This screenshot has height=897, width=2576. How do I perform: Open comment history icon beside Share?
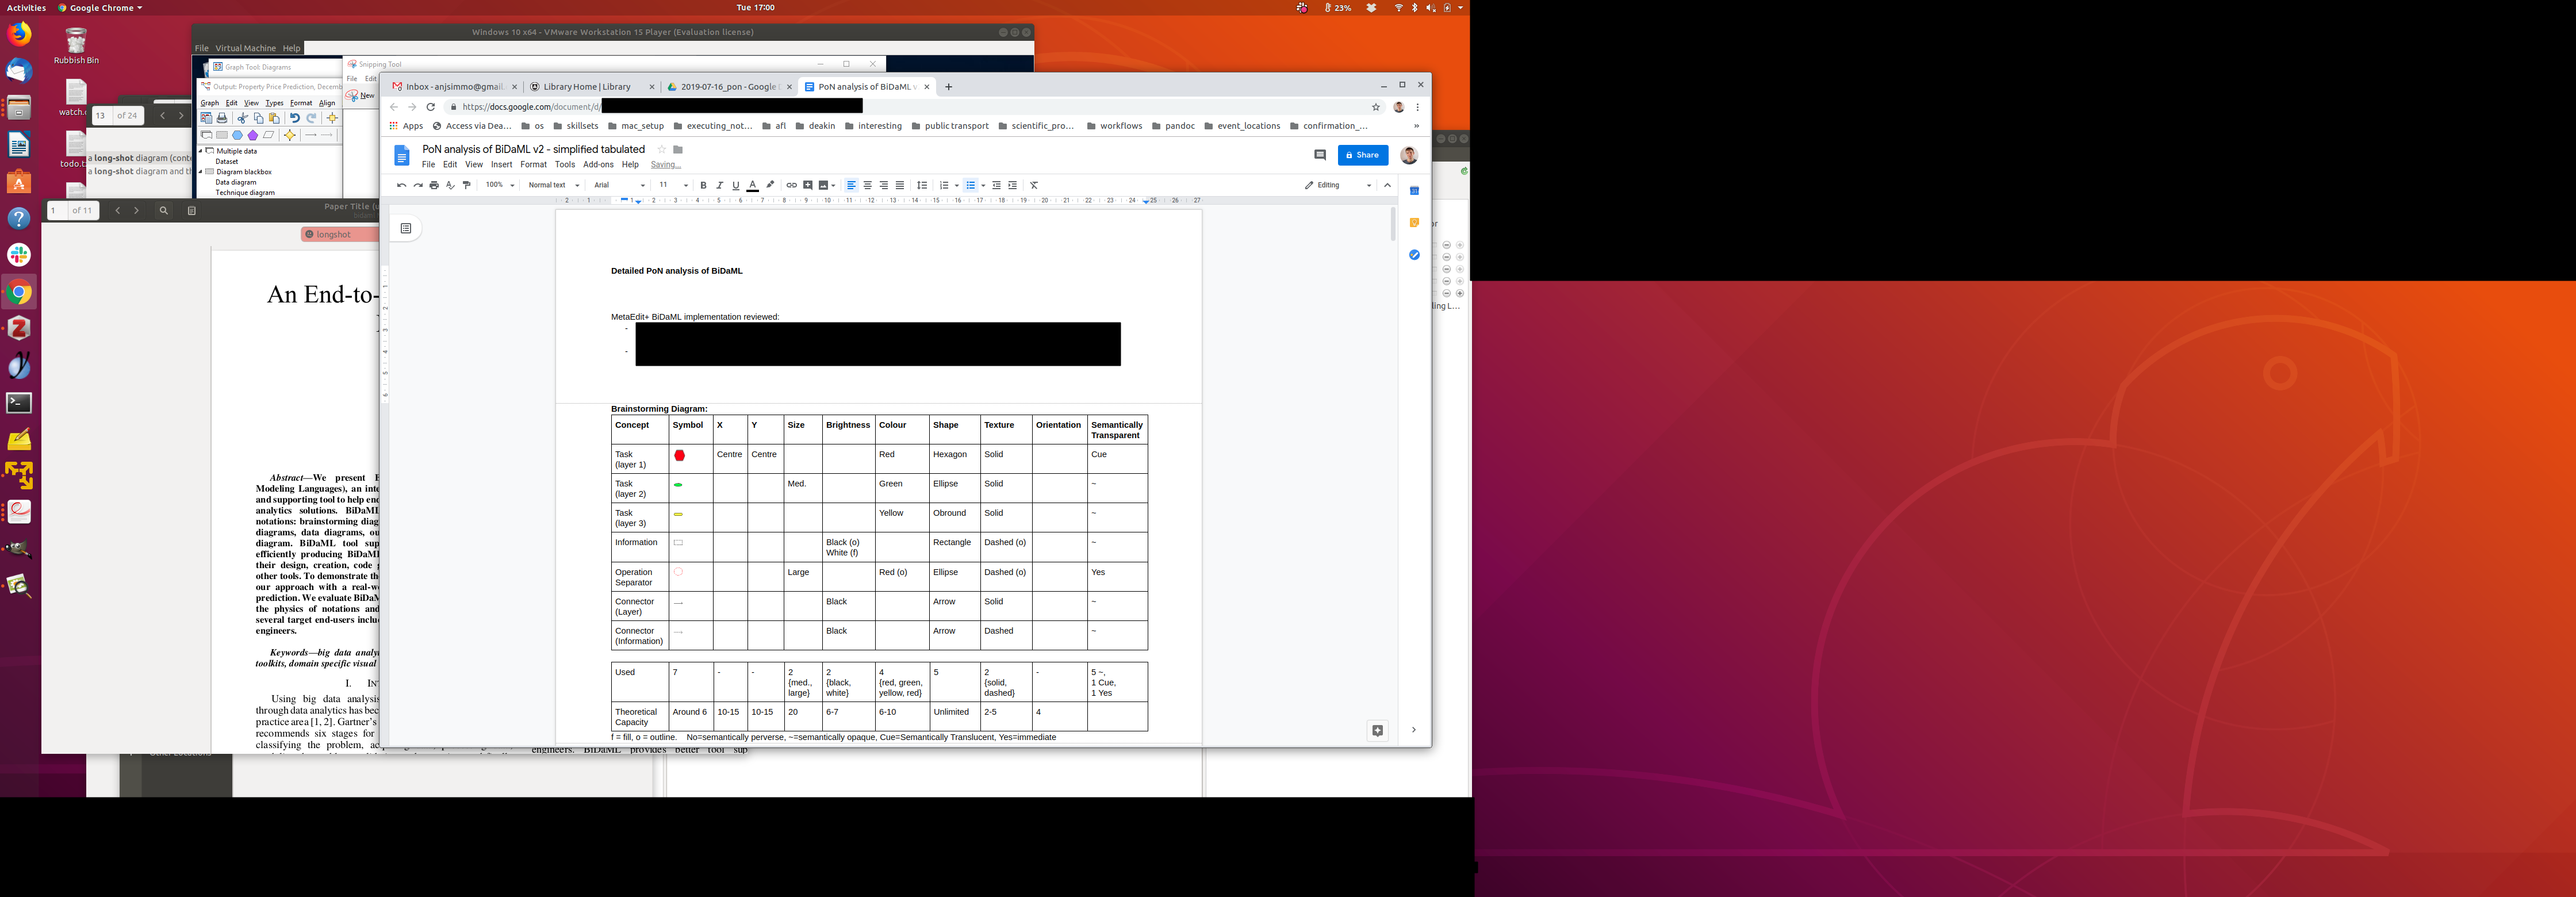pos(1319,155)
